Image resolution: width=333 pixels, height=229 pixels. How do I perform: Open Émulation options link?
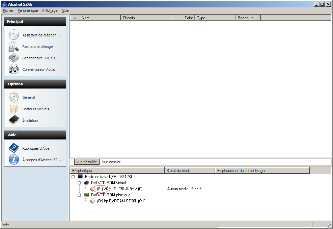click(x=30, y=120)
